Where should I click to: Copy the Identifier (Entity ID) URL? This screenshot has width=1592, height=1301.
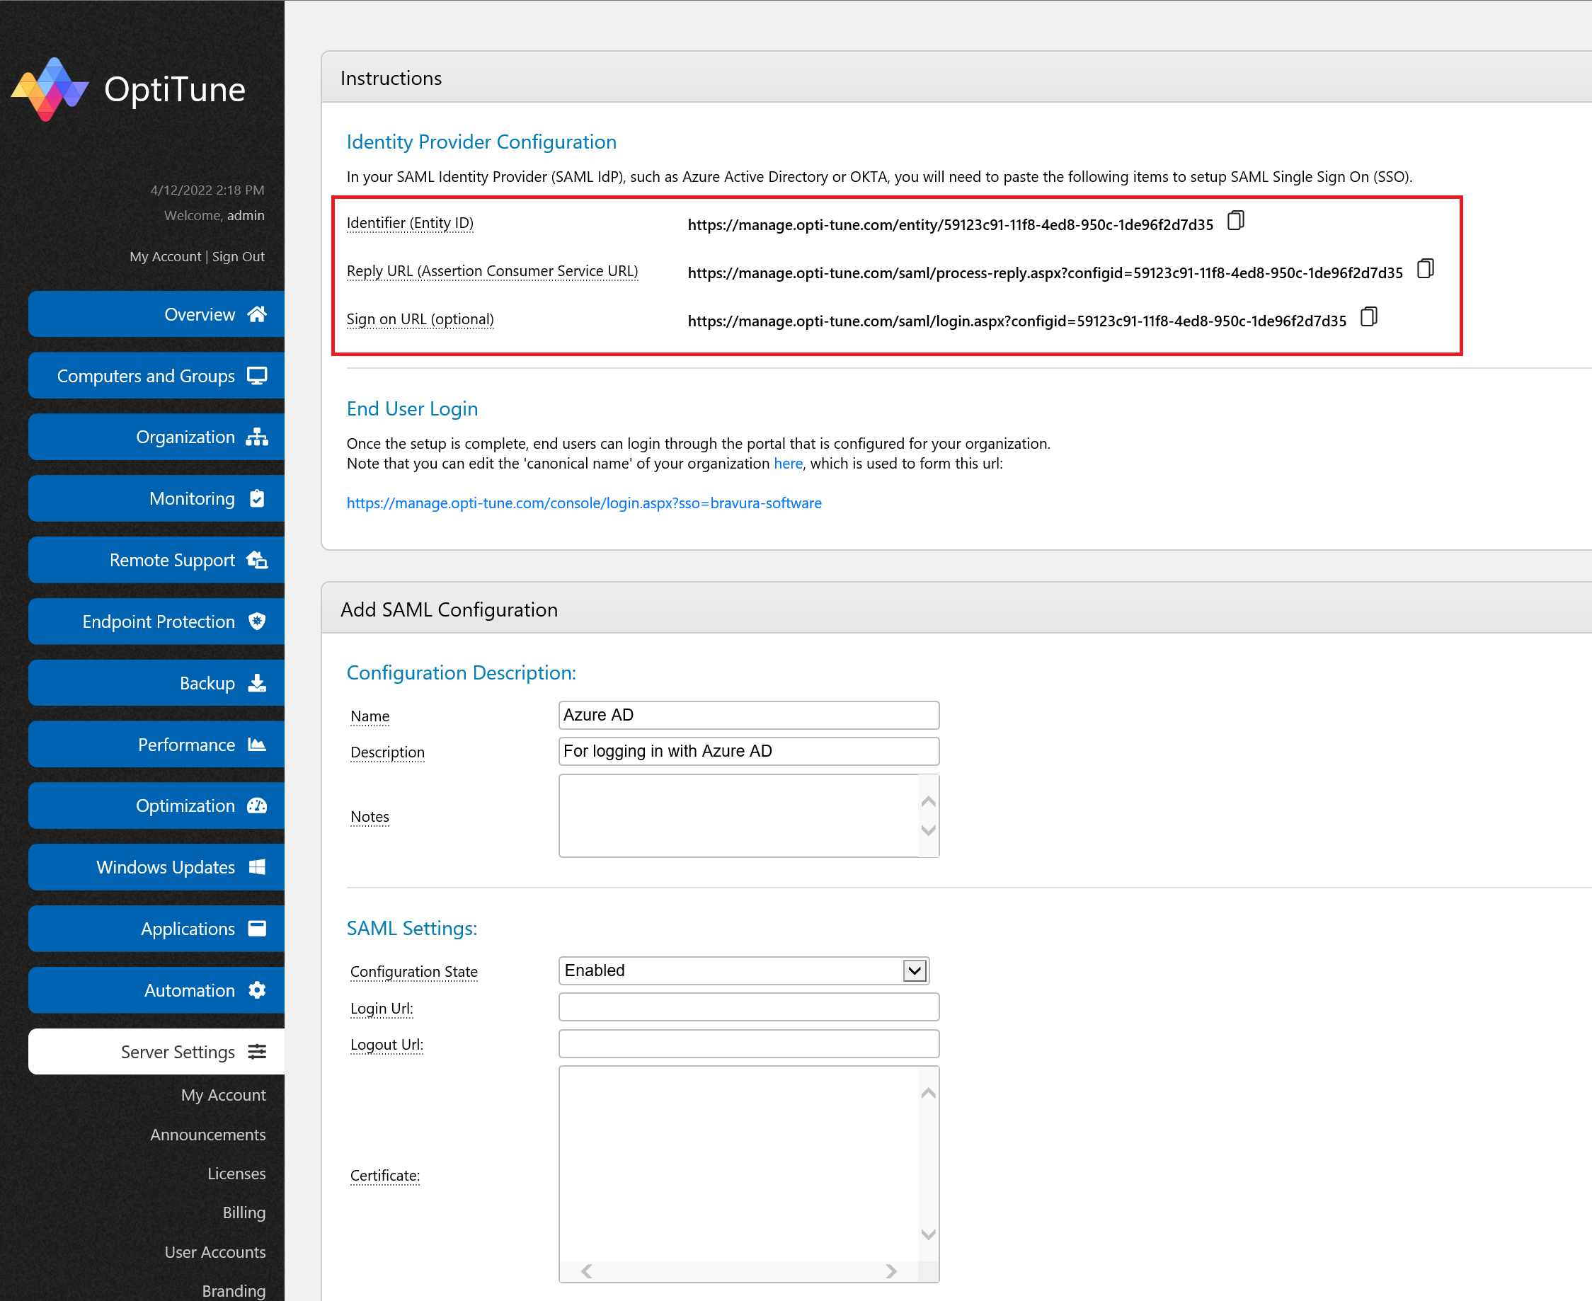tap(1235, 221)
